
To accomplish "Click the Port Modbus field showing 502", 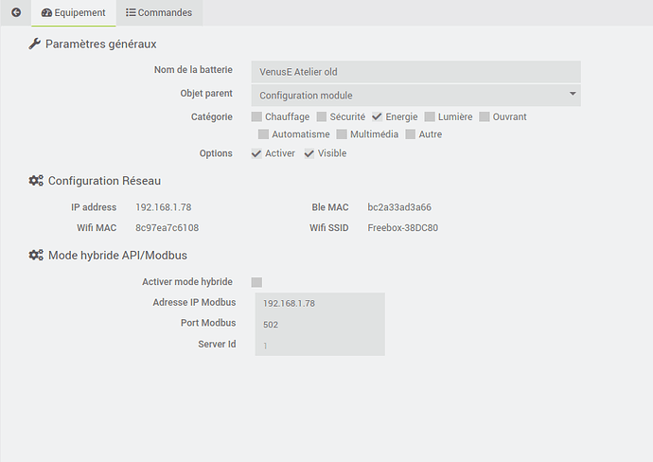I will pos(320,324).
